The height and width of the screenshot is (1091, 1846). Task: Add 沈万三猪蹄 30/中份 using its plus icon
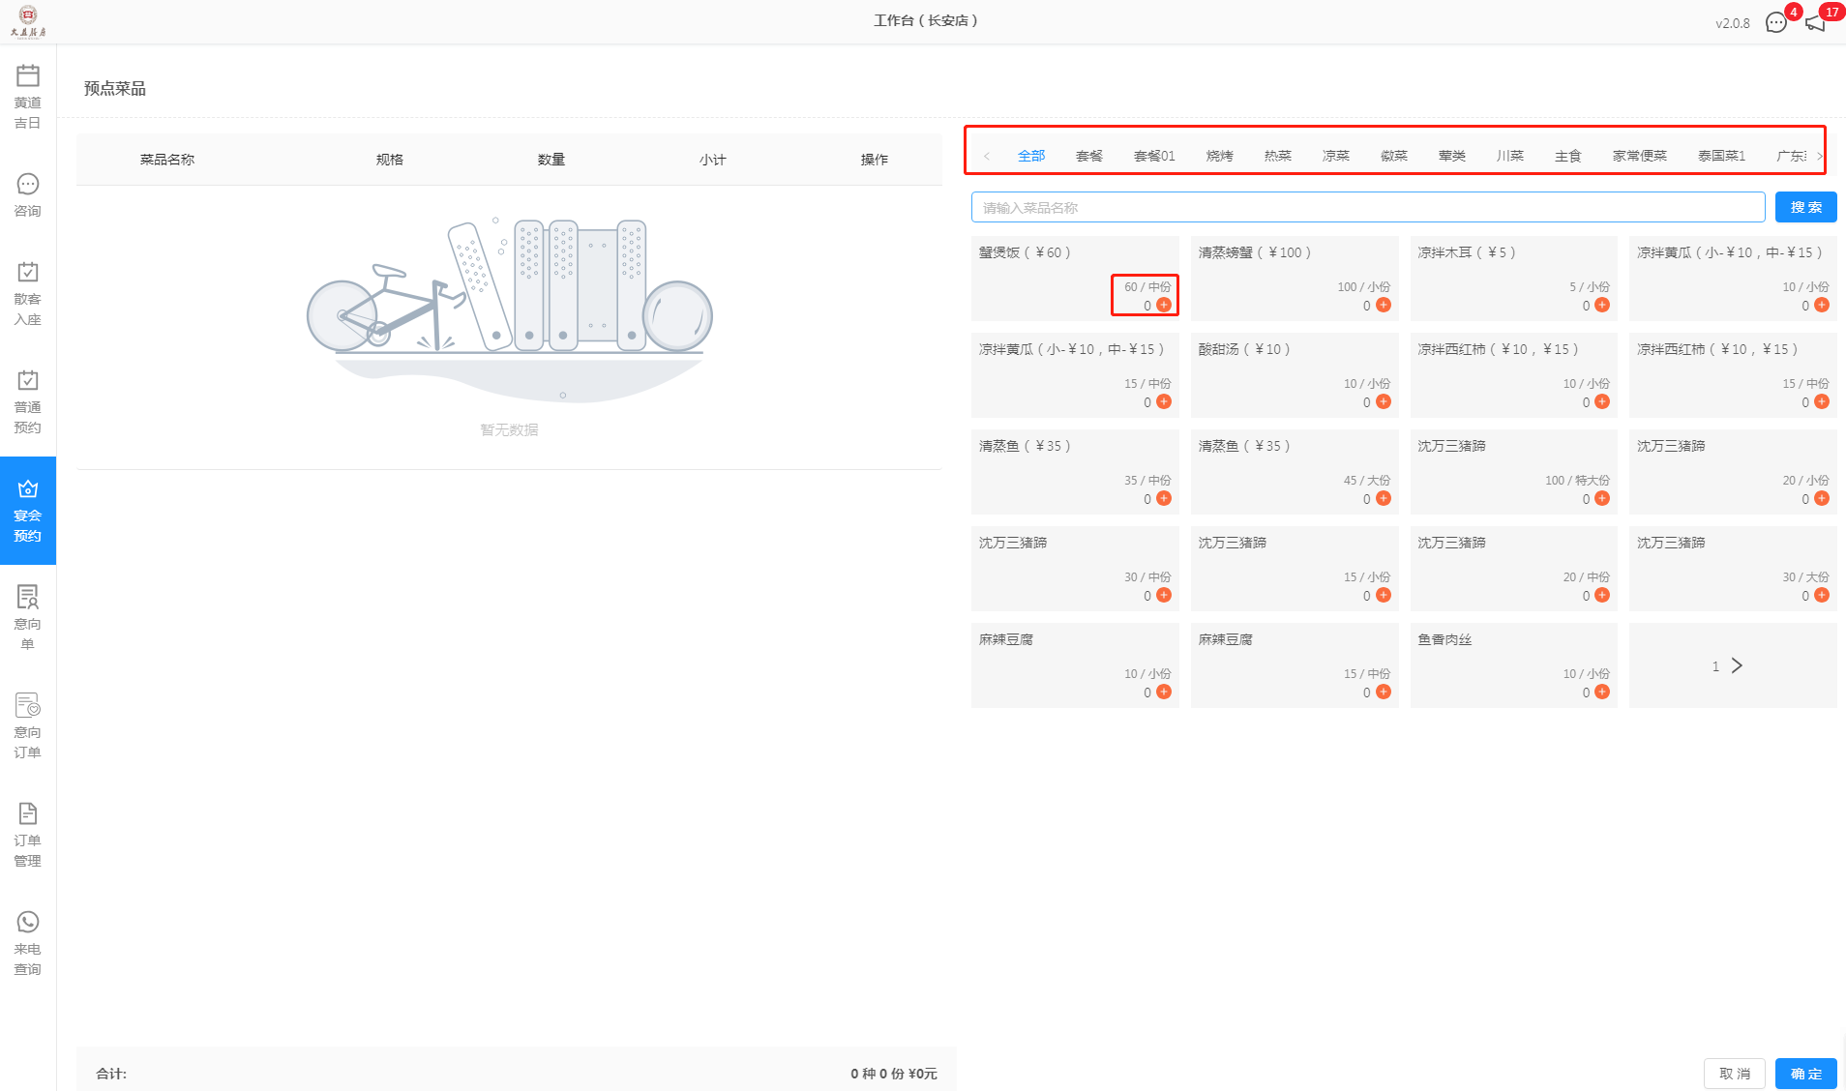click(1164, 595)
